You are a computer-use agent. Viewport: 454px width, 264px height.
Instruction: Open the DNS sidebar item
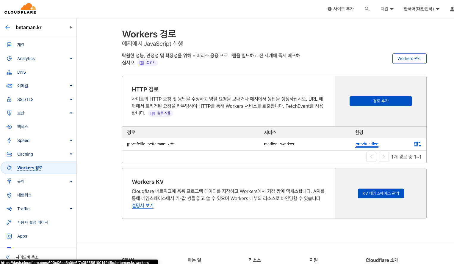point(21,72)
